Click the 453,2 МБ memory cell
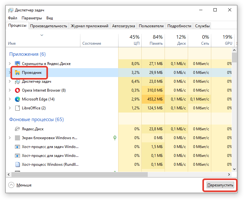Viewport: 244px width, 200px height. point(153,99)
